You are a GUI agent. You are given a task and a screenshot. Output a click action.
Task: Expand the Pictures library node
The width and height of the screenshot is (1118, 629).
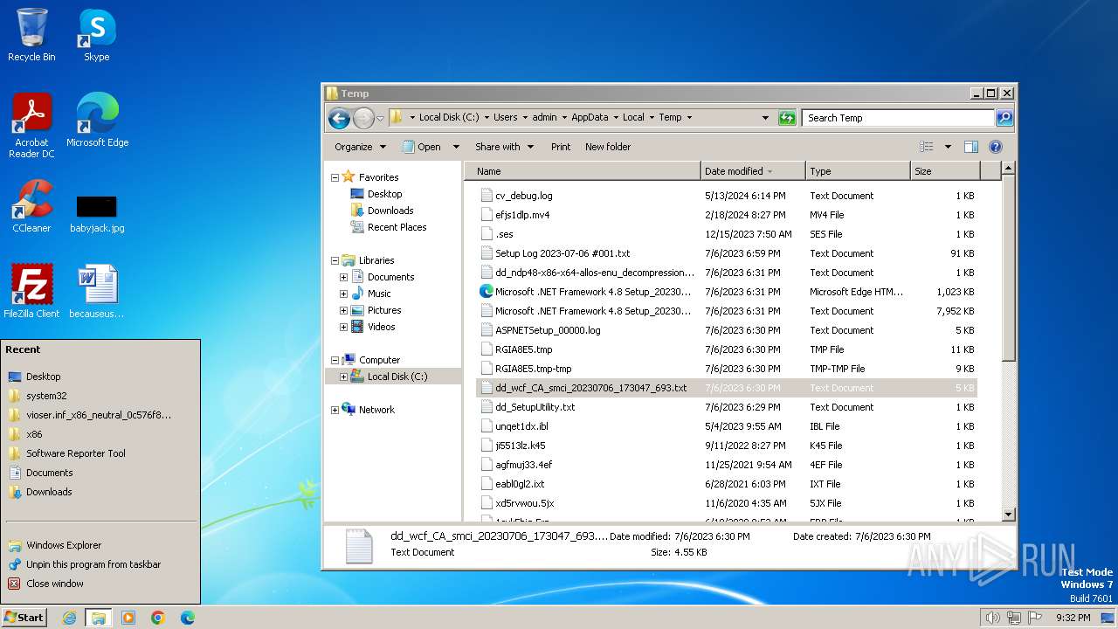tap(343, 310)
